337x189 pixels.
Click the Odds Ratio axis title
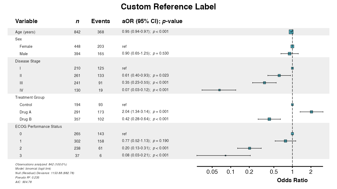(292, 180)
